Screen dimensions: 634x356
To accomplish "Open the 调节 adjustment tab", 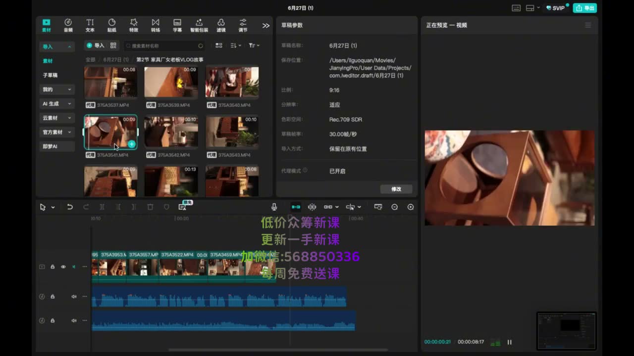I will tap(243, 25).
